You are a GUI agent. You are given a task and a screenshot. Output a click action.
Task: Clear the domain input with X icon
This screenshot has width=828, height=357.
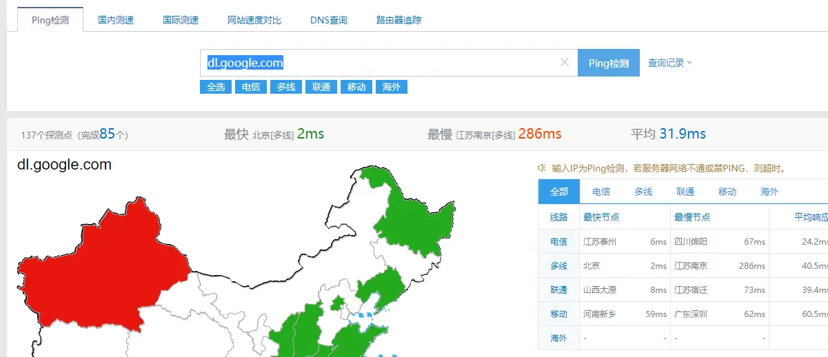click(x=565, y=63)
